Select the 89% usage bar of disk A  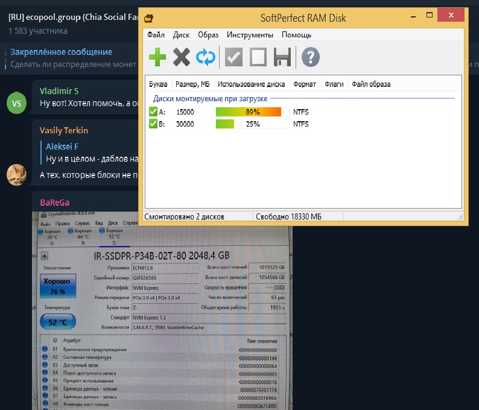click(252, 112)
